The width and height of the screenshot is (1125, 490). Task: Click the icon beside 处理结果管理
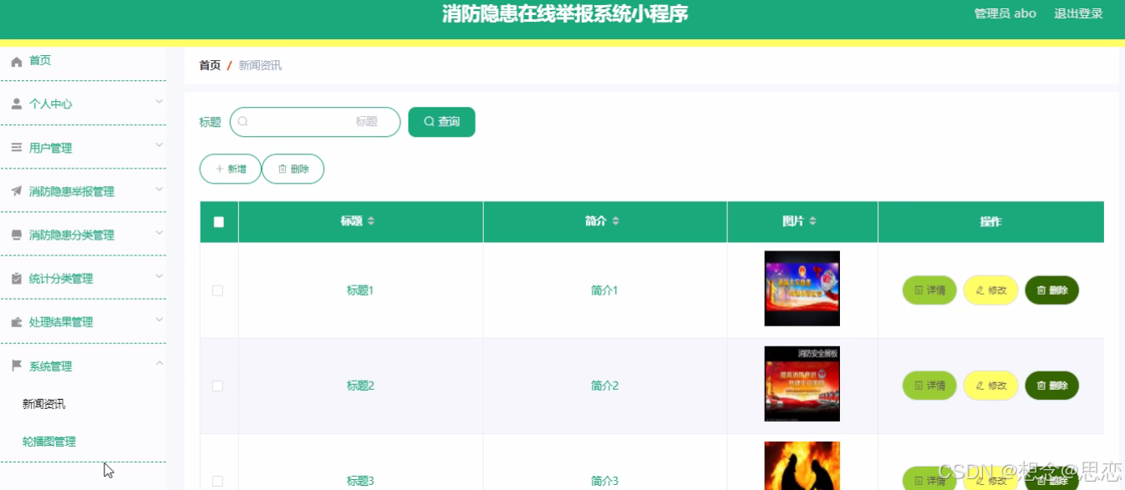coord(16,322)
